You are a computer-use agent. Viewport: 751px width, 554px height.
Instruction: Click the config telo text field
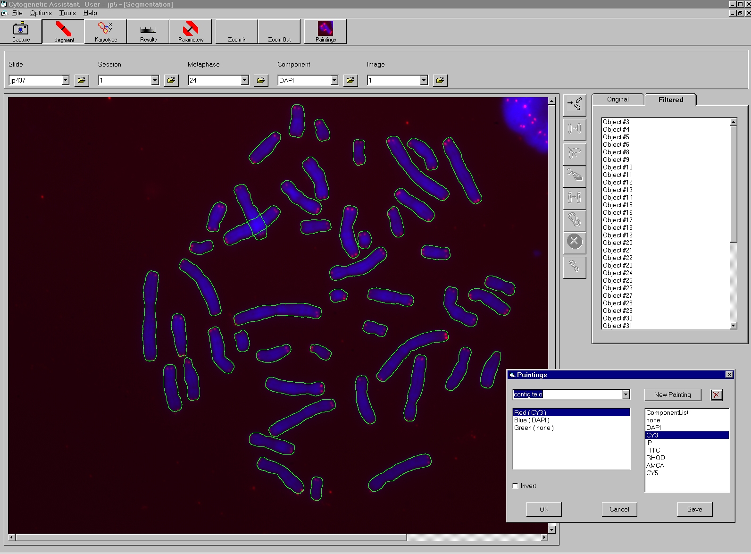(x=567, y=395)
